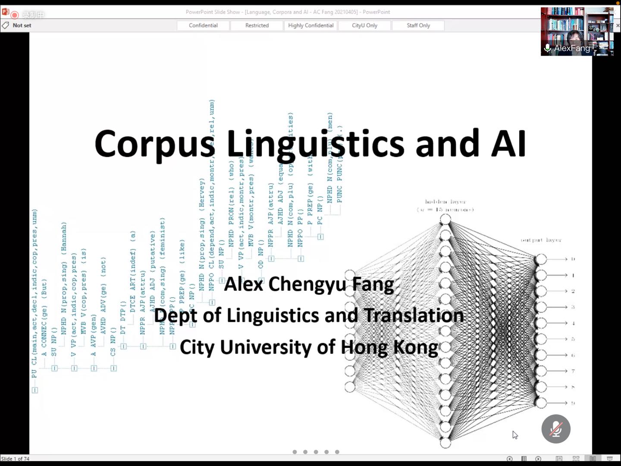Expand the PU CL root tree node
The image size is (621, 466).
point(34,390)
